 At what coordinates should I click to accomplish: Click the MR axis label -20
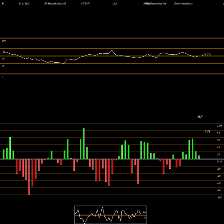(219, 169)
